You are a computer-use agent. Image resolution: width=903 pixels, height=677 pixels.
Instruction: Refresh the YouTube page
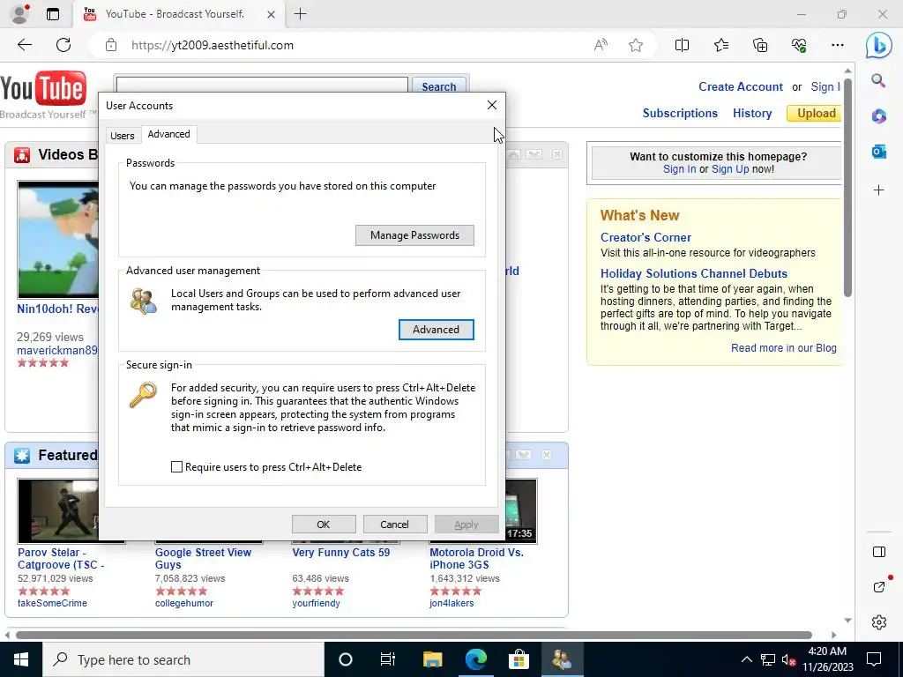click(x=63, y=45)
